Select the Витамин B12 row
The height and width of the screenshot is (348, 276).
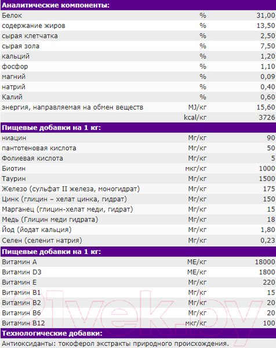click(138, 323)
